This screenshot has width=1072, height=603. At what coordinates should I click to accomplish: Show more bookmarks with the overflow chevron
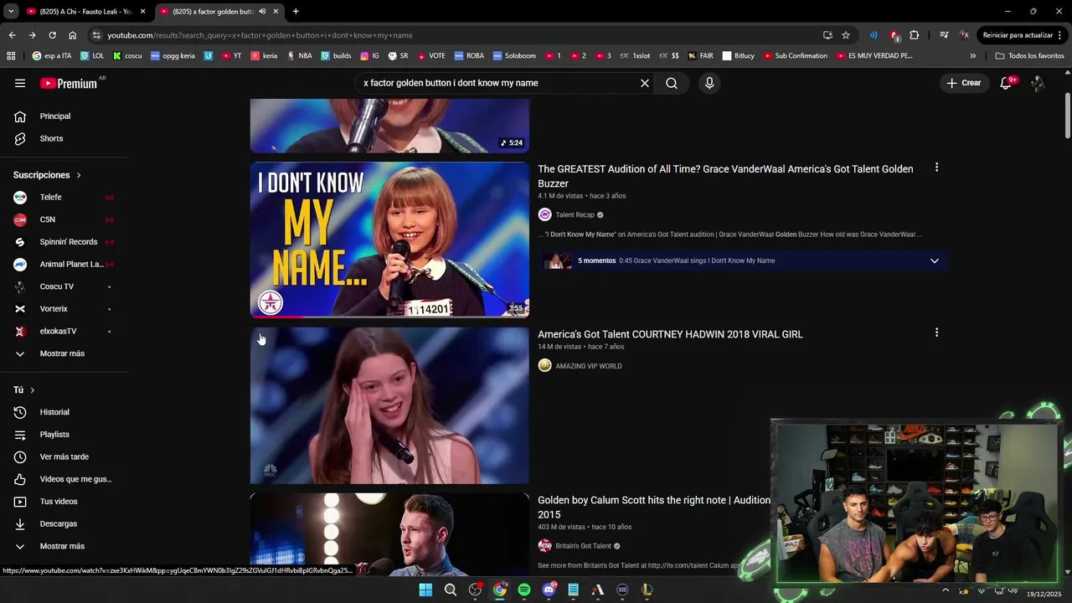coord(972,56)
